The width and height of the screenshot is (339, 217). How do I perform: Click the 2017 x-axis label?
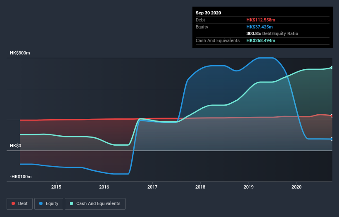point(152,187)
